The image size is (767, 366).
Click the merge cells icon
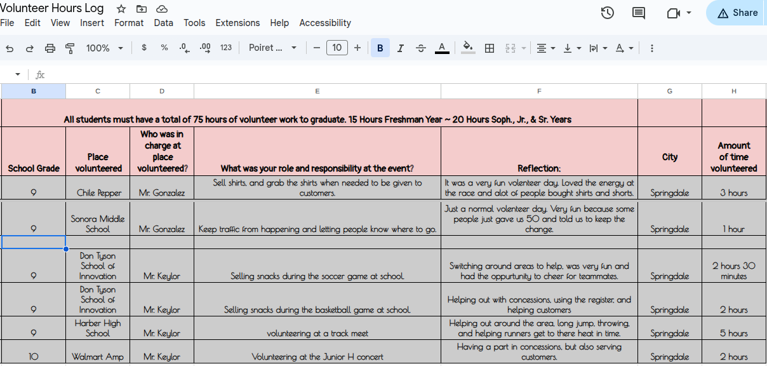click(x=510, y=48)
